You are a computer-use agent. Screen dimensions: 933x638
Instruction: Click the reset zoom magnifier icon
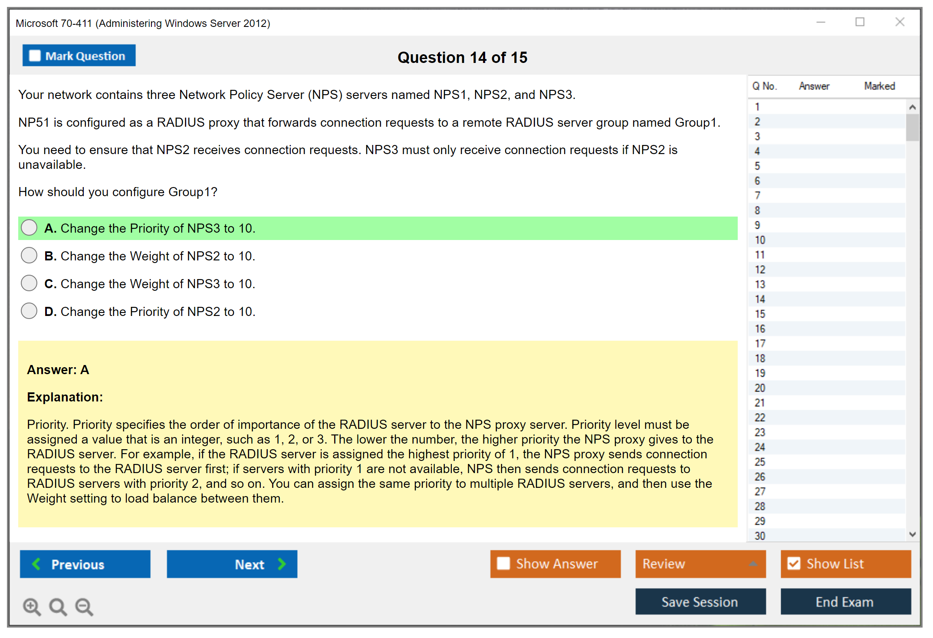coord(58,606)
